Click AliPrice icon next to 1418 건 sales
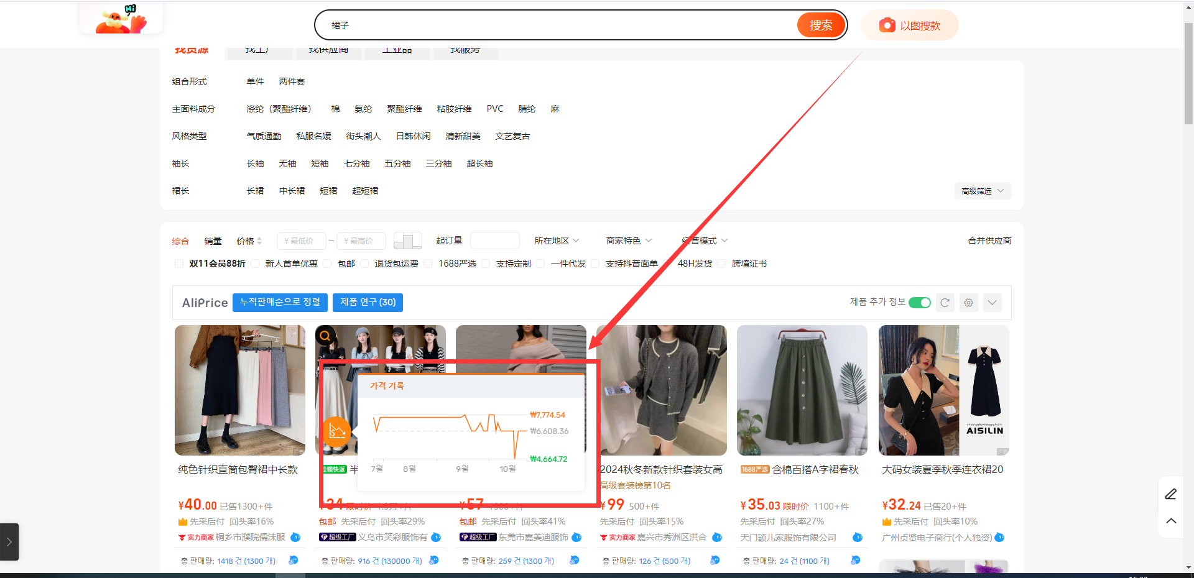Screen dimensions: 1194x578 (293, 561)
